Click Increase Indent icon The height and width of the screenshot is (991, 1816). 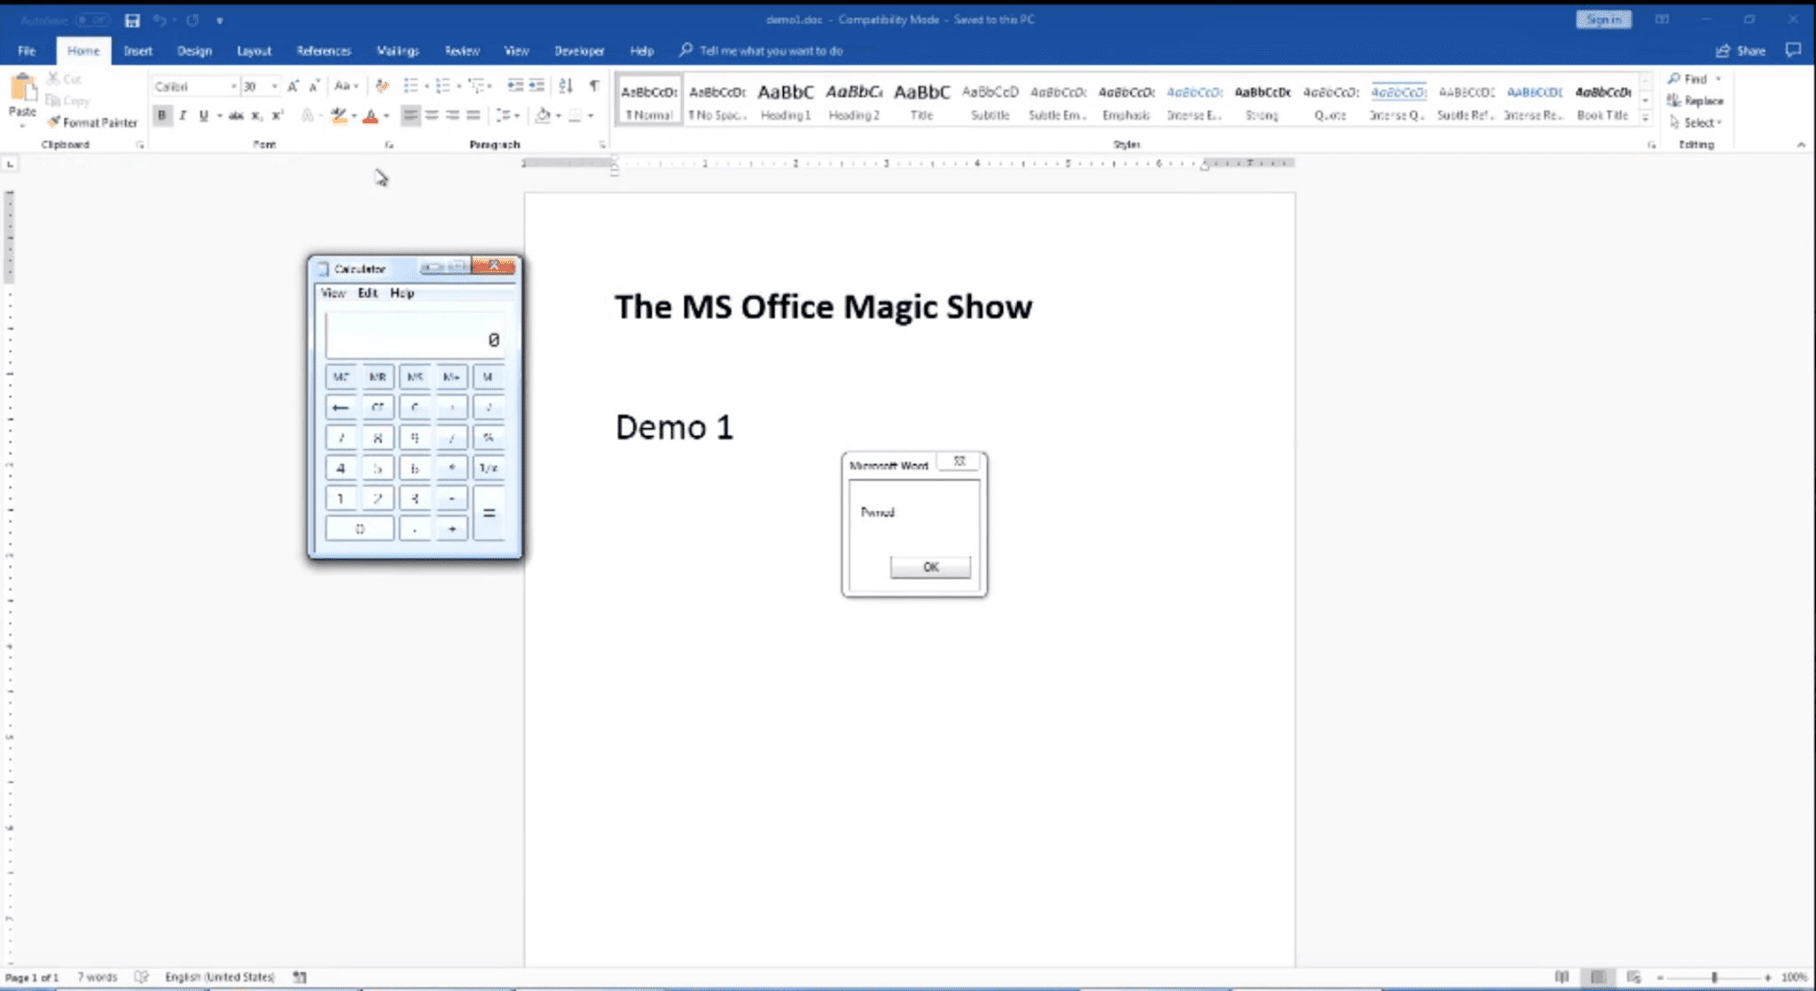click(536, 86)
